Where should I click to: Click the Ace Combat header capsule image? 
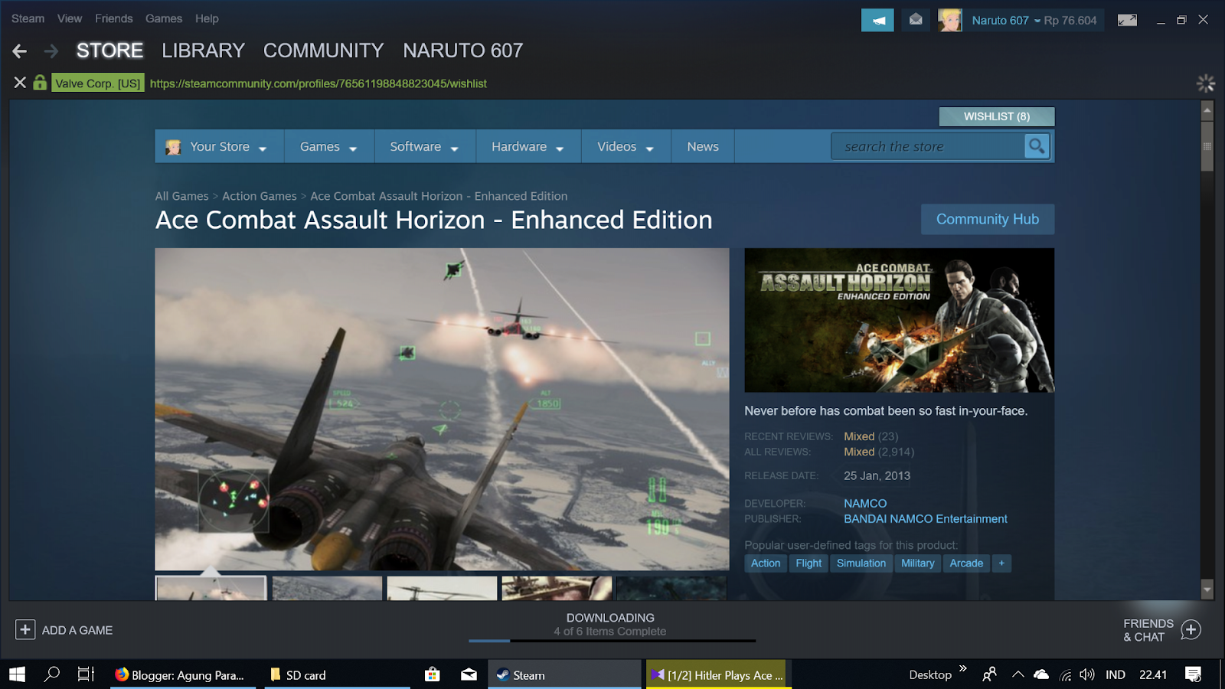[x=899, y=320]
